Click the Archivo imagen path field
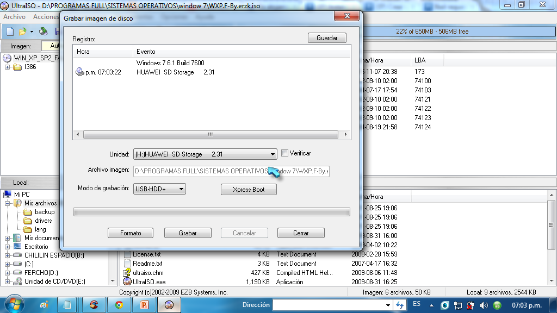Image resolution: width=557 pixels, height=313 pixels. point(232,171)
